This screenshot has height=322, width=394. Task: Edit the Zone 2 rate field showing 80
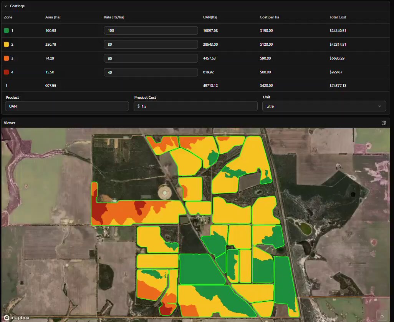pyautogui.click(x=151, y=44)
